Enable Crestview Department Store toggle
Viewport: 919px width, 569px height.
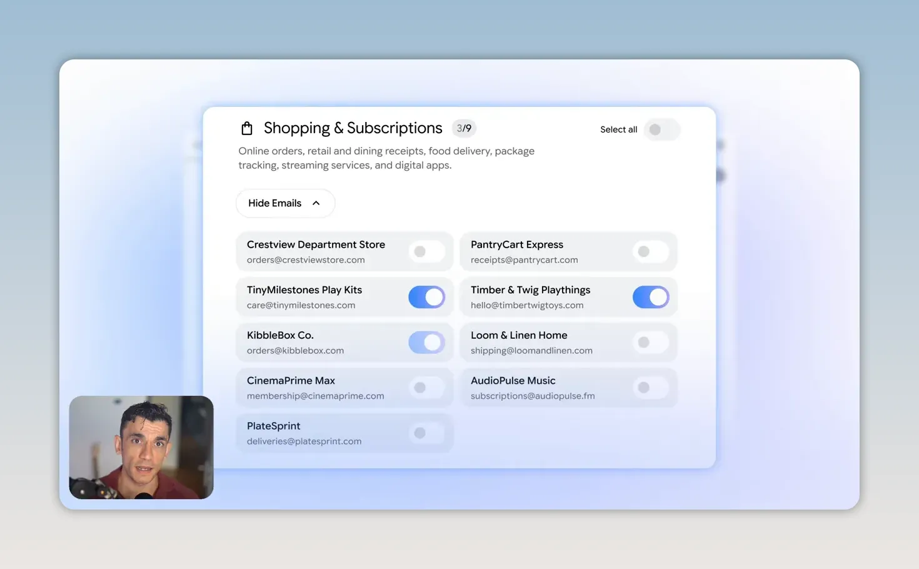click(x=427, y=251)
